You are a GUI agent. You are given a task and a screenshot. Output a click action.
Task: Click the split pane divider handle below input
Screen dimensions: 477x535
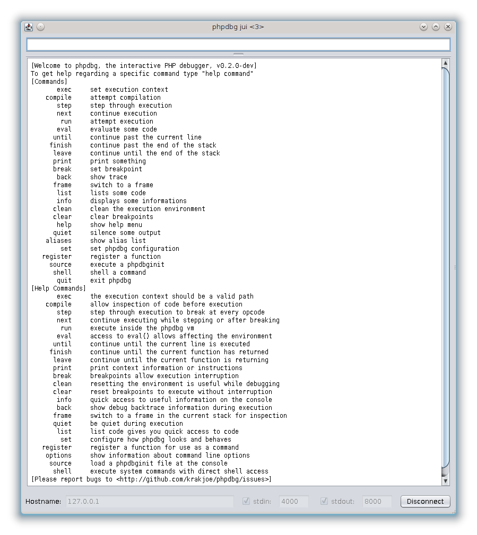[x=238, y=54]
